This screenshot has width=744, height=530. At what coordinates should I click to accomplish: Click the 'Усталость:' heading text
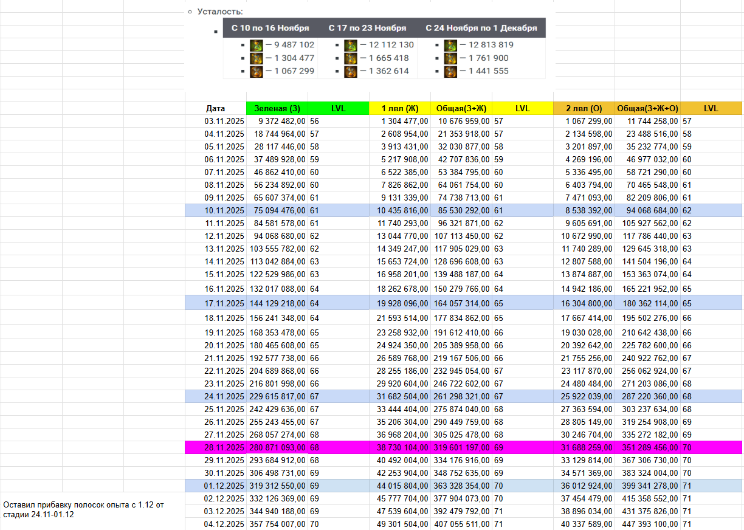pyautogui.click(x=220, y=12)
